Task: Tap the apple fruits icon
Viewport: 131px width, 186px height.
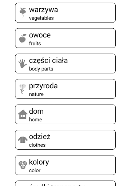Action: pyautogui.click(x=23, y=38)
